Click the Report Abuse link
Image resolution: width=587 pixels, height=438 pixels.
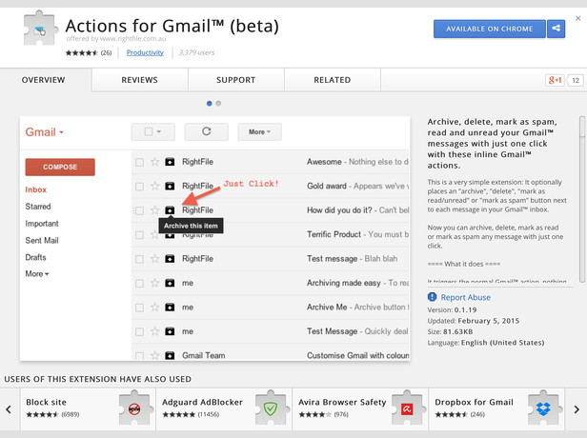(466, 297)
